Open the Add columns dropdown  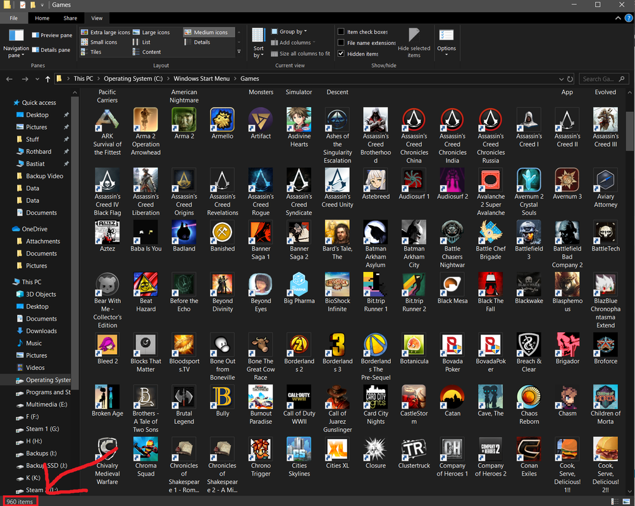[293, 42]
